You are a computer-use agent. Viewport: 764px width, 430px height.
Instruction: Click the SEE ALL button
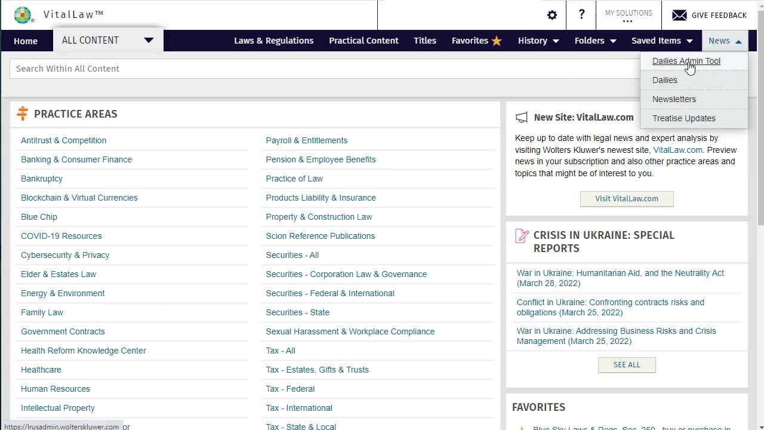point(627,365)
